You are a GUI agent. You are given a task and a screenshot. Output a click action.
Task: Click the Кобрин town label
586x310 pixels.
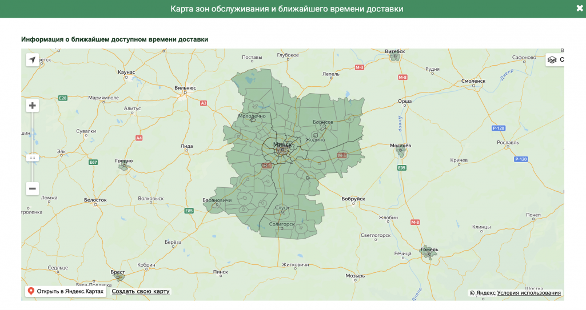[146, 265]
